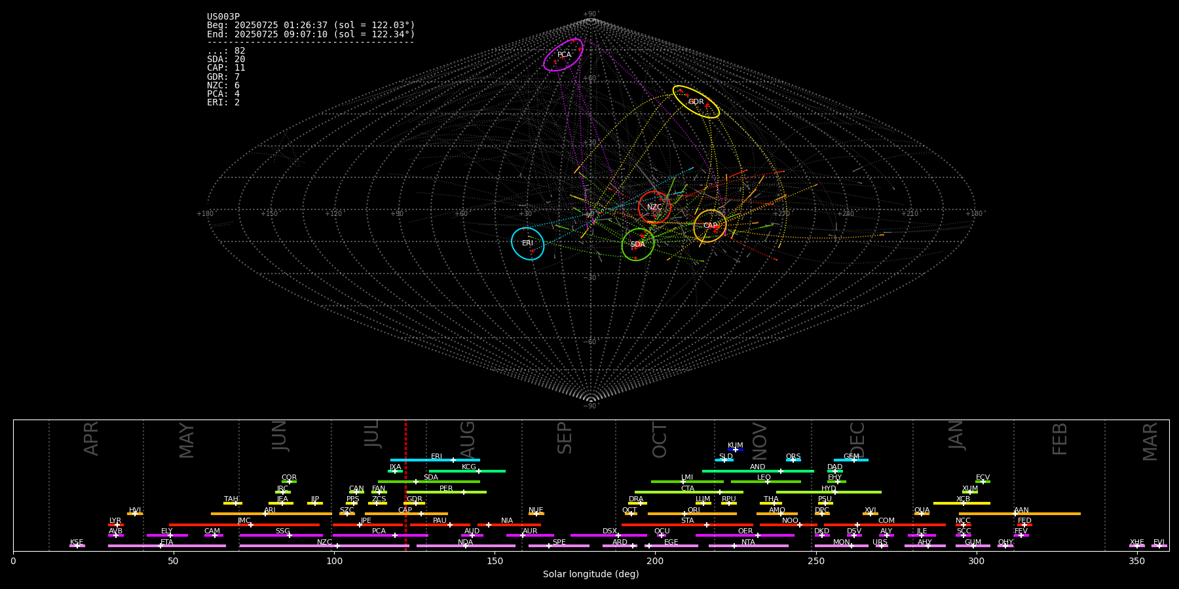
Task: Select the 'Beg: 20250725 01:26:37' line
Action: pyautogui.click(x=311, y=26)
